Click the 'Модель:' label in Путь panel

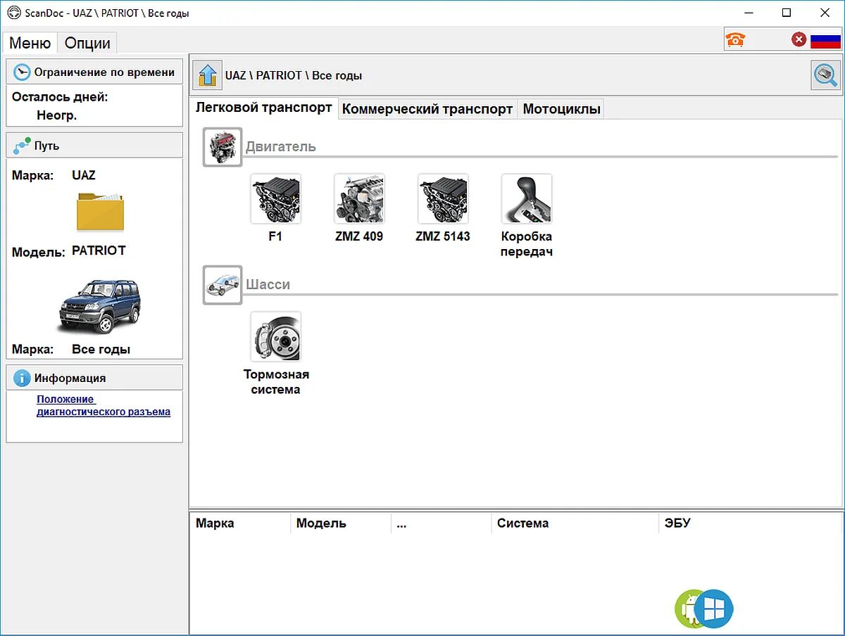[x=39, y=252]
